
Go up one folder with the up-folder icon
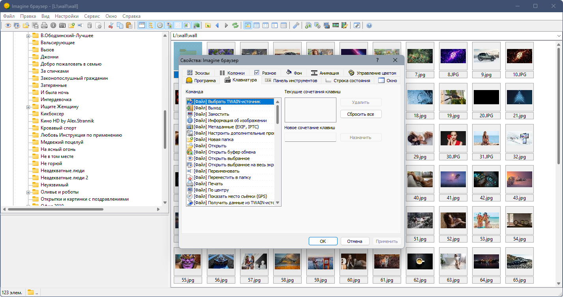tap(208, 26)
